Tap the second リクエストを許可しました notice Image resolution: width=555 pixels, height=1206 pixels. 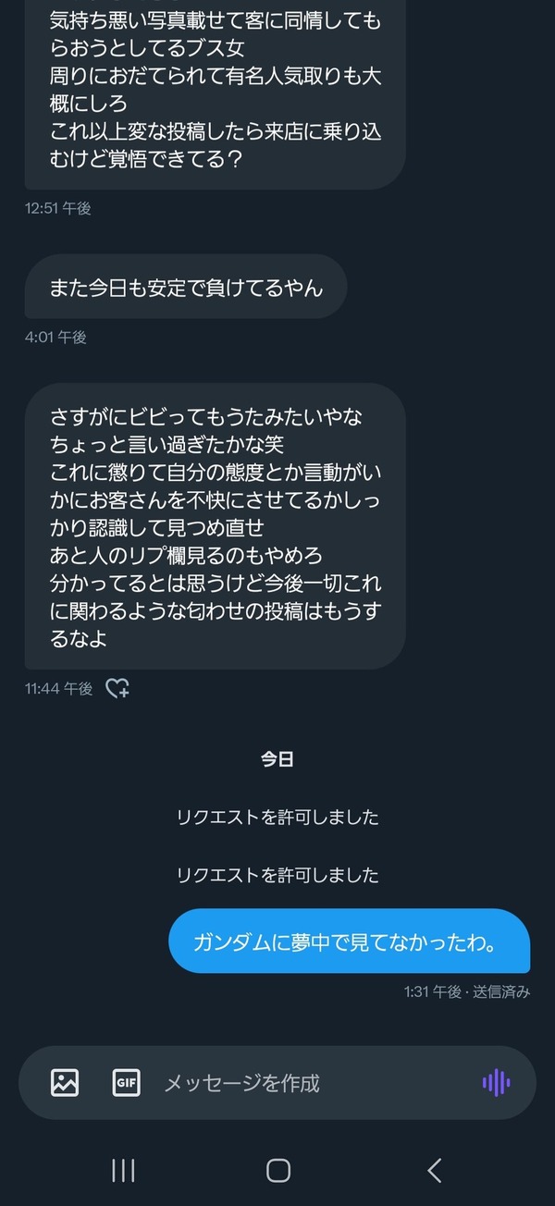277,875
